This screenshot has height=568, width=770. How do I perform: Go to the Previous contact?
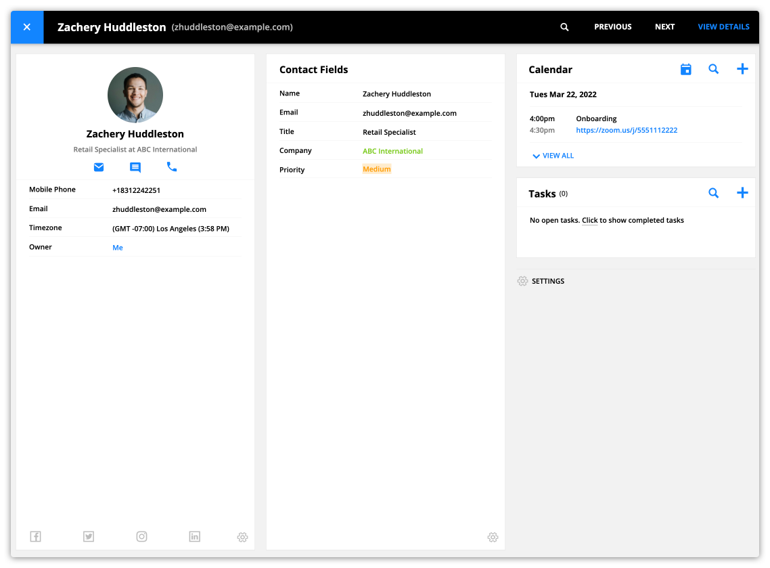pos(612,27)
